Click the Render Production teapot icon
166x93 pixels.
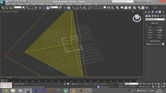coord(147,8)
